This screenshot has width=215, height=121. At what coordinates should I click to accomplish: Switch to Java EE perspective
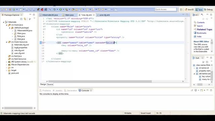(189, 9)
